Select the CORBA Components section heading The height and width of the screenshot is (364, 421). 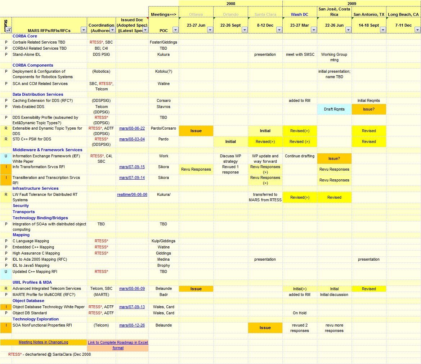(33, 65)
